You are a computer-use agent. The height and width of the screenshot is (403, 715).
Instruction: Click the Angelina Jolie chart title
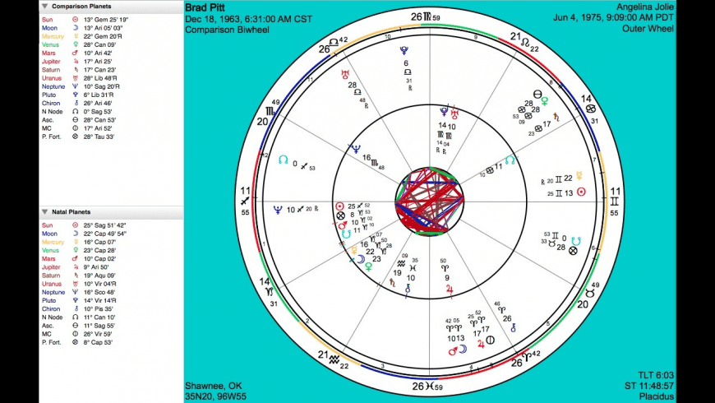coord(645,7)
